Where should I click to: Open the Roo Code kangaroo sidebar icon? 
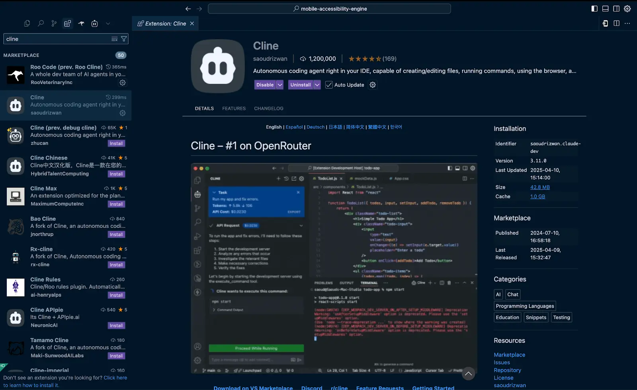point(81,23)
